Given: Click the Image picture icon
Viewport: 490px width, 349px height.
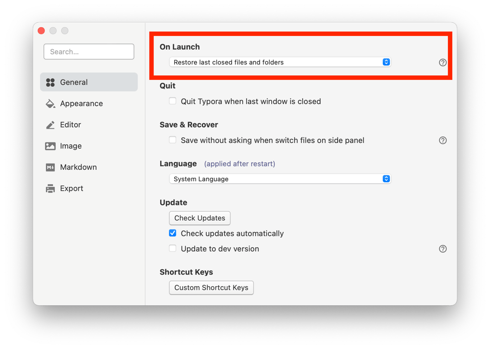Looking at the screenshot, I should pyautogui.click(x=50, y=146).
